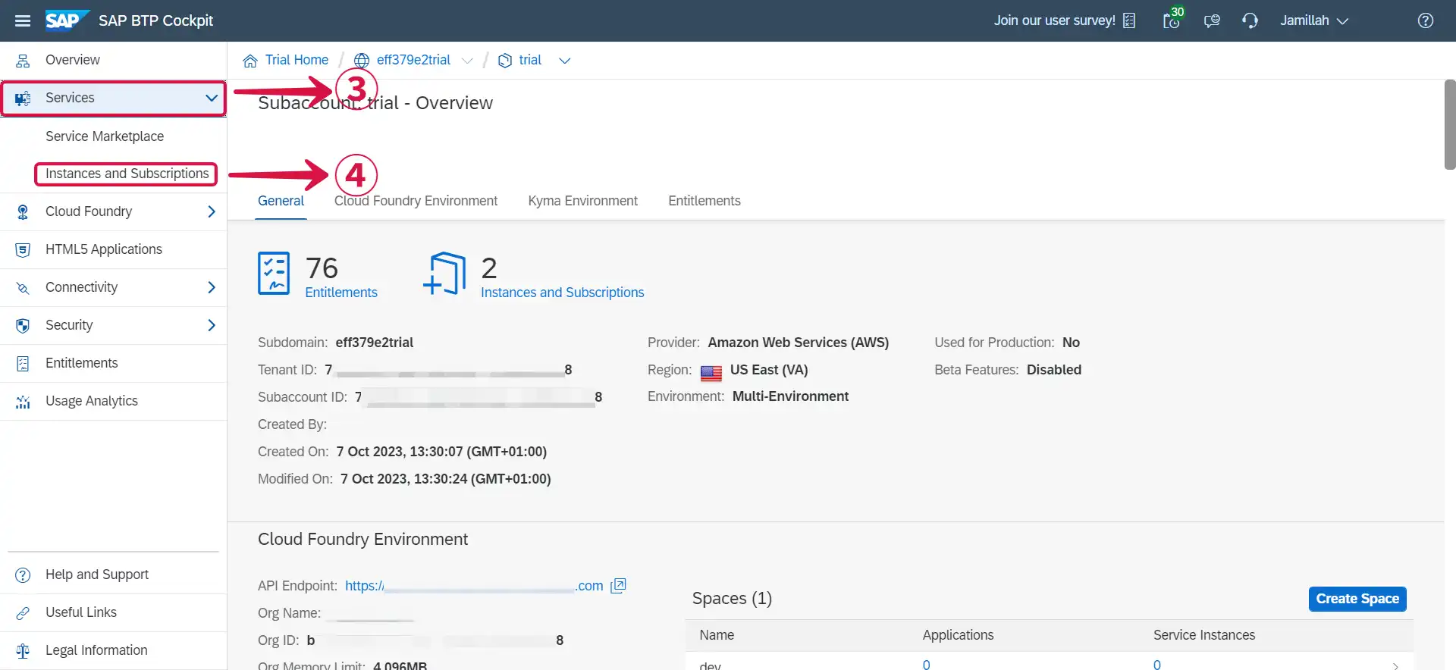
Task: Click the Name column header
Action: tap(717, 635)
